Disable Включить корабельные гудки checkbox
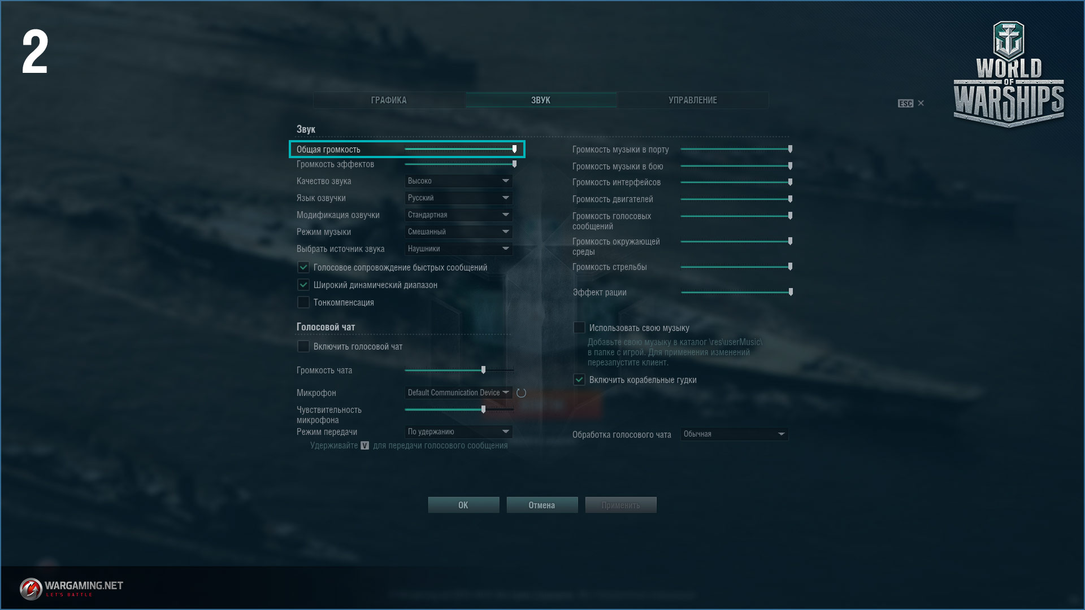This screenshot has width=1085, height=610. [x=579, y=380]
